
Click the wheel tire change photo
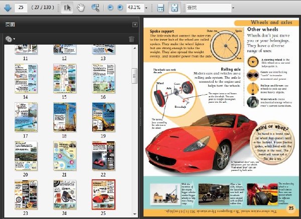(x=262, y=194)
